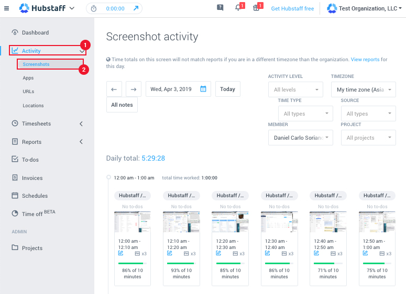406x294 pixels.
Task: Follow the View reports link
Action: (x=365, y=60)
